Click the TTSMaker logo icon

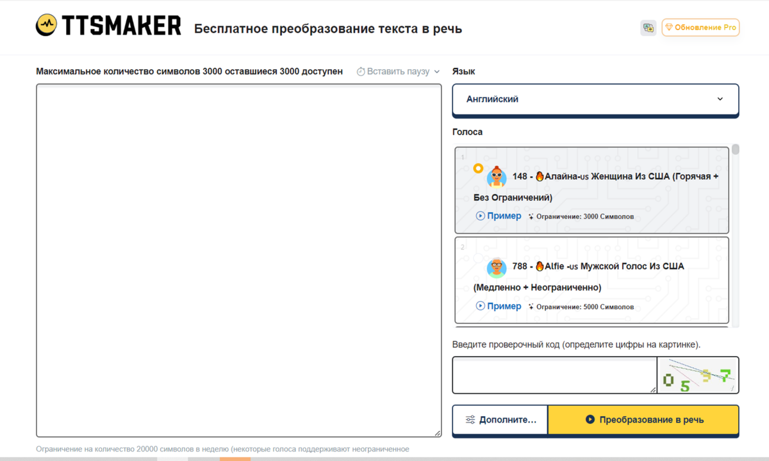tap(46, 26)
